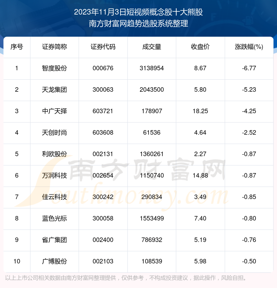The width and height of the screenshot is (277, 288).
Task: Click the 涨跌幅(%) column header
Action: pos(249,47)
